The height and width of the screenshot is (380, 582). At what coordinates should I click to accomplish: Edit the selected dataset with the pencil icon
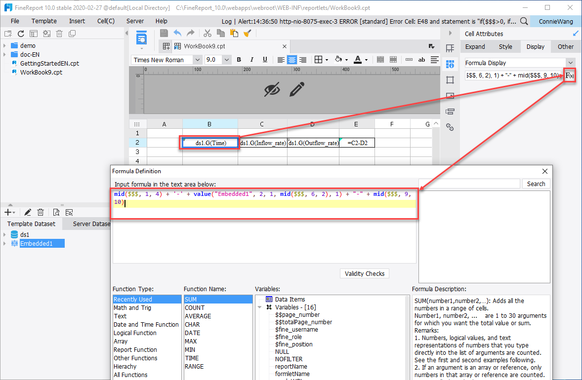point(28,212)
